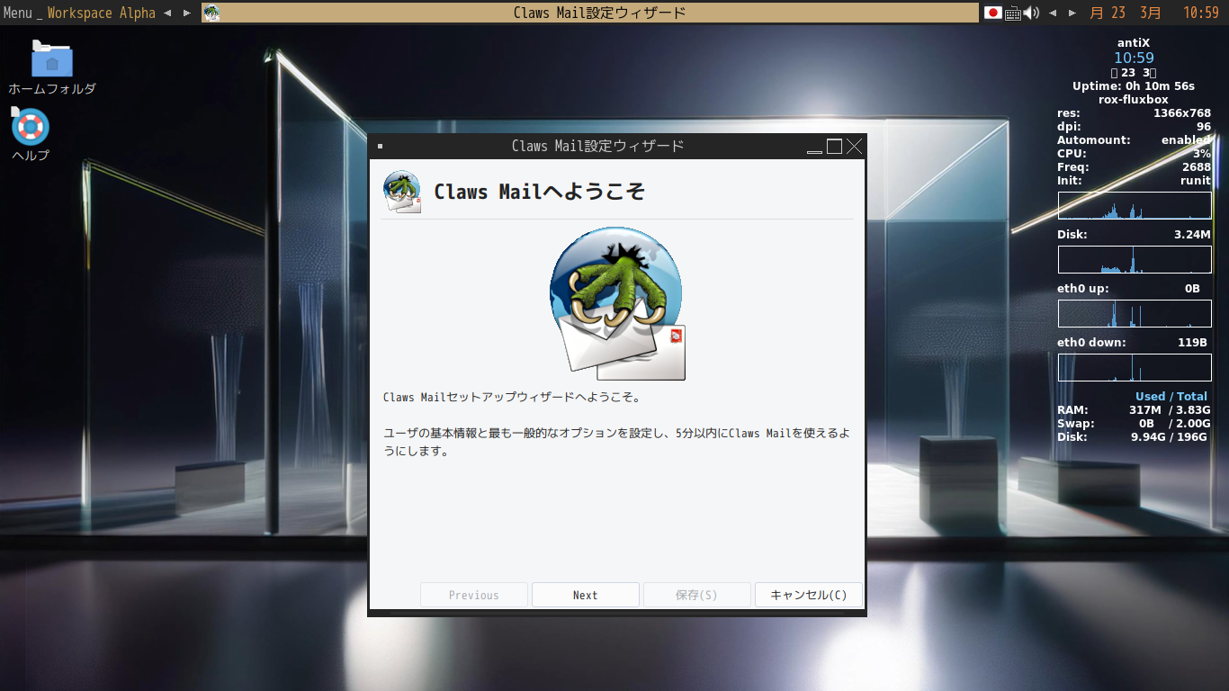Click the 317M RAM usage value
Image resolution: width=1229 pixels, height=691 pixels.
(x=1145, y=410)
